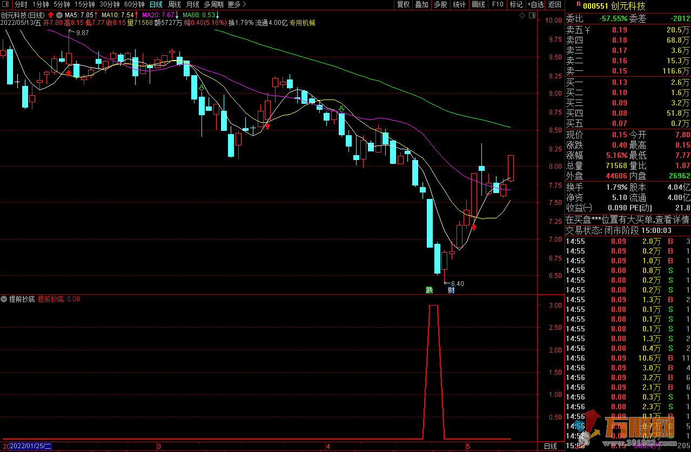Click the 卖一 8.15 ask price

620,71
